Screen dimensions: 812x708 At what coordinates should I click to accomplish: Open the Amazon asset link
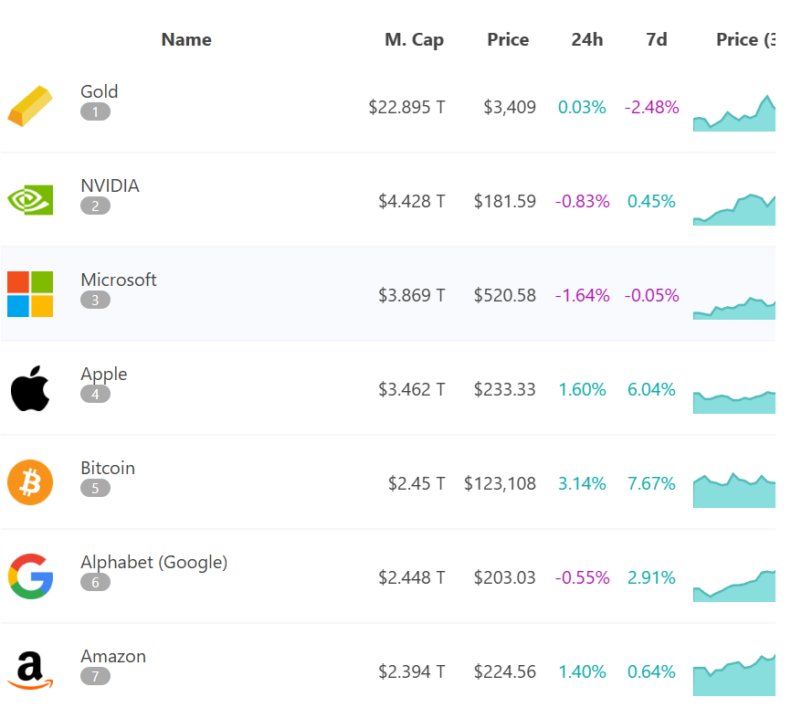(x=113, y=656)
